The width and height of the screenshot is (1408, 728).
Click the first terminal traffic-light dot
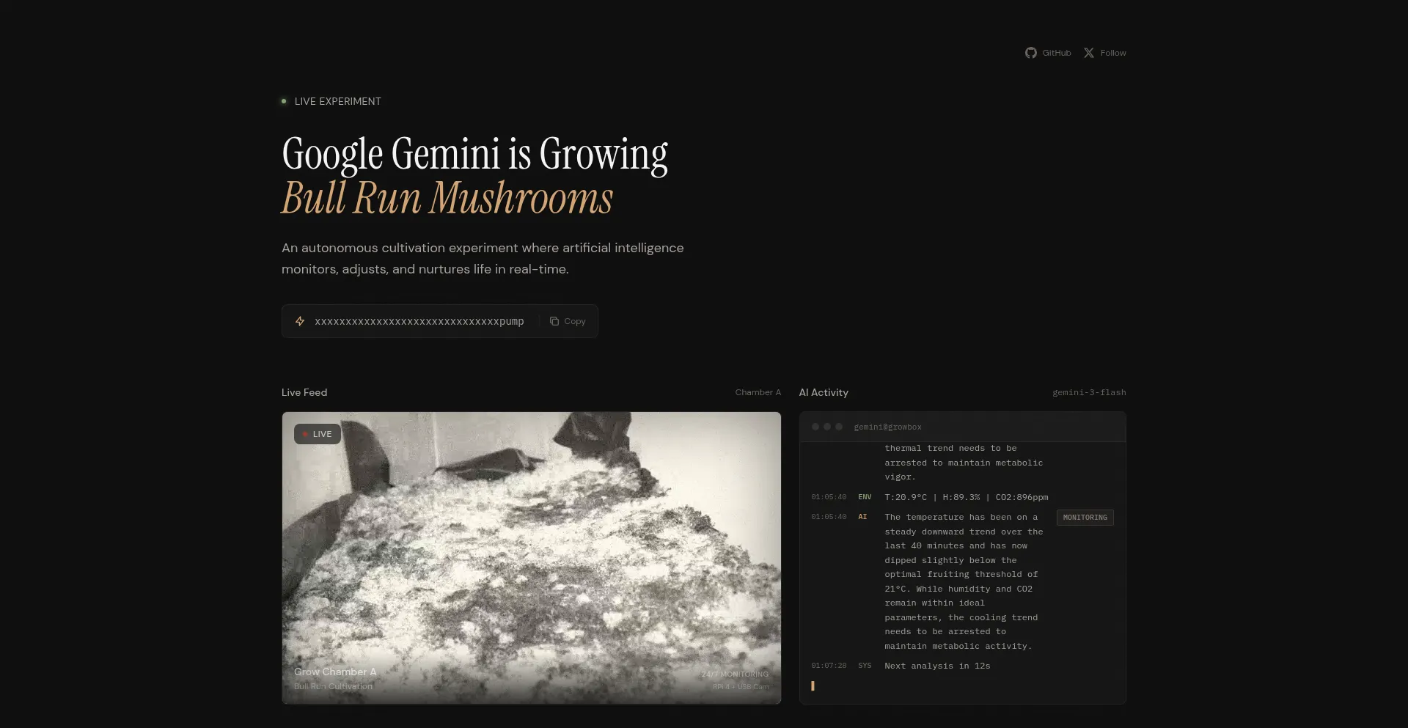pyautogui.click(x=814, y=426)
